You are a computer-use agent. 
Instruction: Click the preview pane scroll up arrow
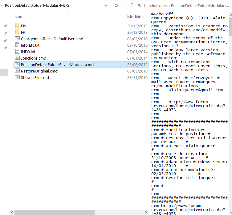tap(231, 15)
